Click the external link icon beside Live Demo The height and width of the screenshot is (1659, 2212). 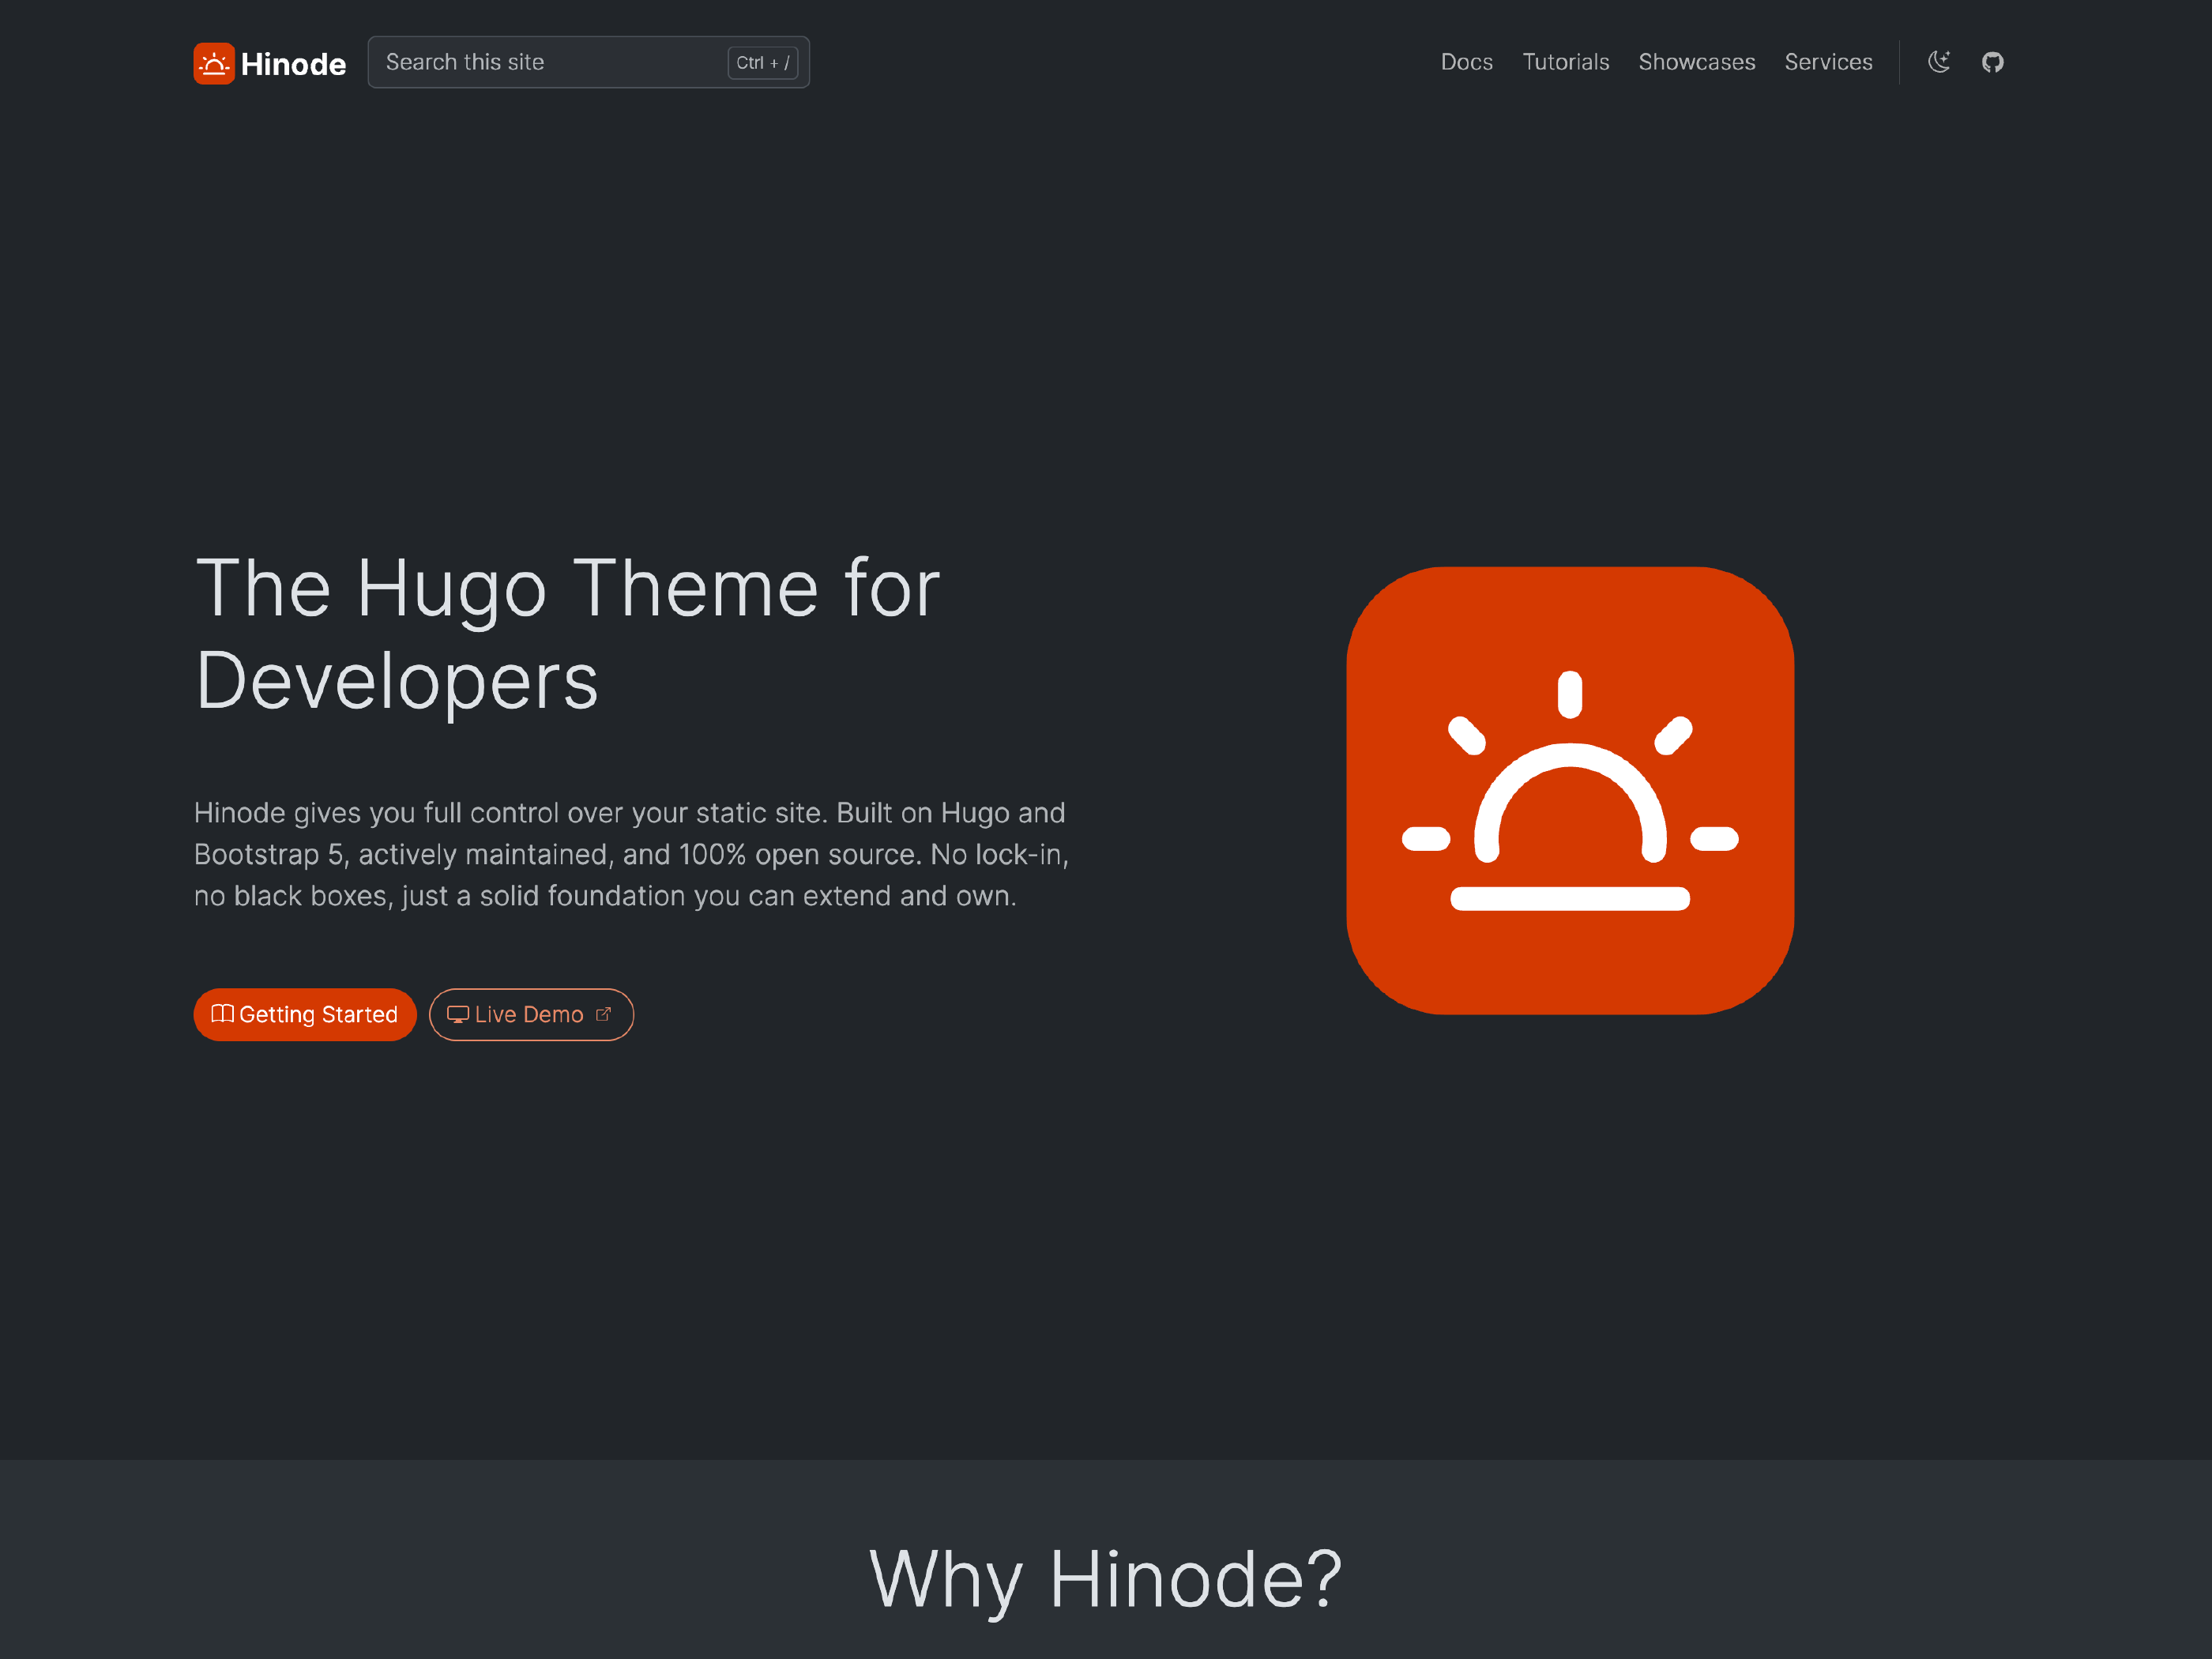pos(603,1014)
